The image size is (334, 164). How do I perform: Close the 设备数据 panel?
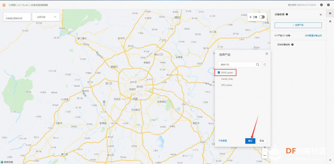(321, 15)
